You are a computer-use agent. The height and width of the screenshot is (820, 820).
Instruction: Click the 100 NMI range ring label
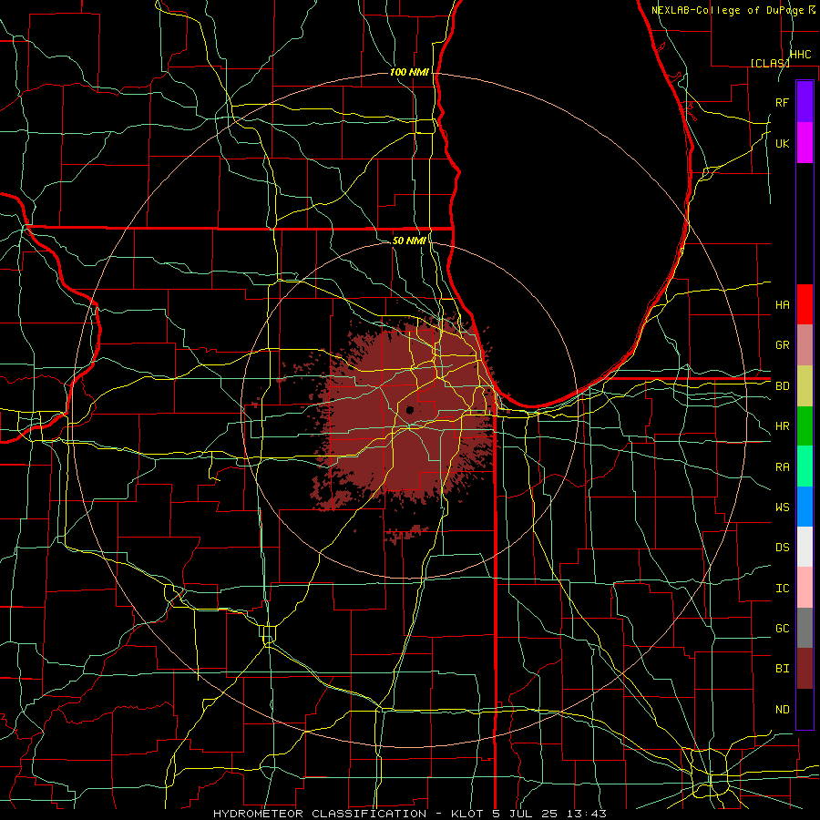click(409, 72)
